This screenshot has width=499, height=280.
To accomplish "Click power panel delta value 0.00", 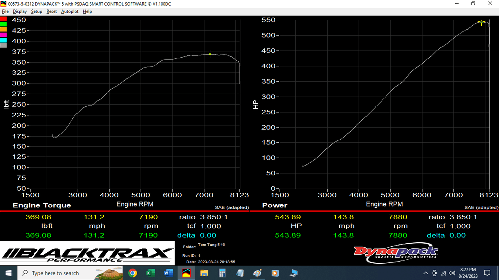I will [x=457, y=236].
